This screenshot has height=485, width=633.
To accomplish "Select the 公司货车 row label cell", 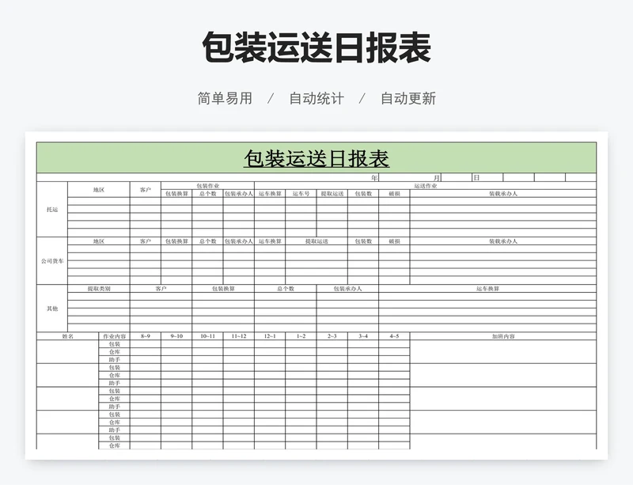I will pos(52,260).
